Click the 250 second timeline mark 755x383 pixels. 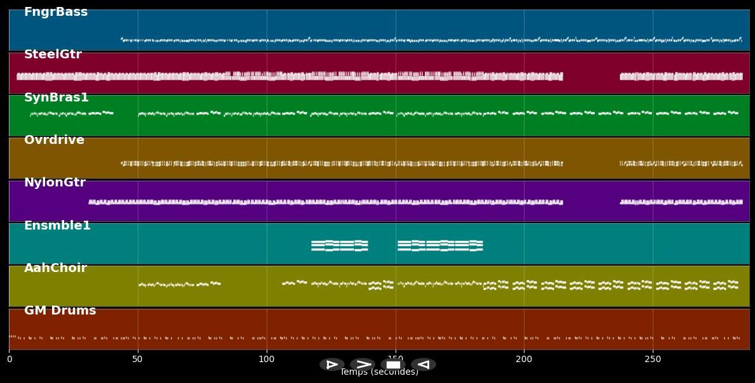pyautogui.click(x=653, y=359)
